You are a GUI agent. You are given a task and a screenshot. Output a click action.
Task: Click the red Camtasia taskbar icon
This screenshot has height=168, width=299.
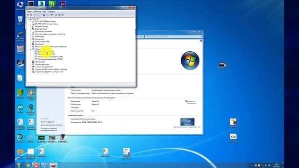36,165
